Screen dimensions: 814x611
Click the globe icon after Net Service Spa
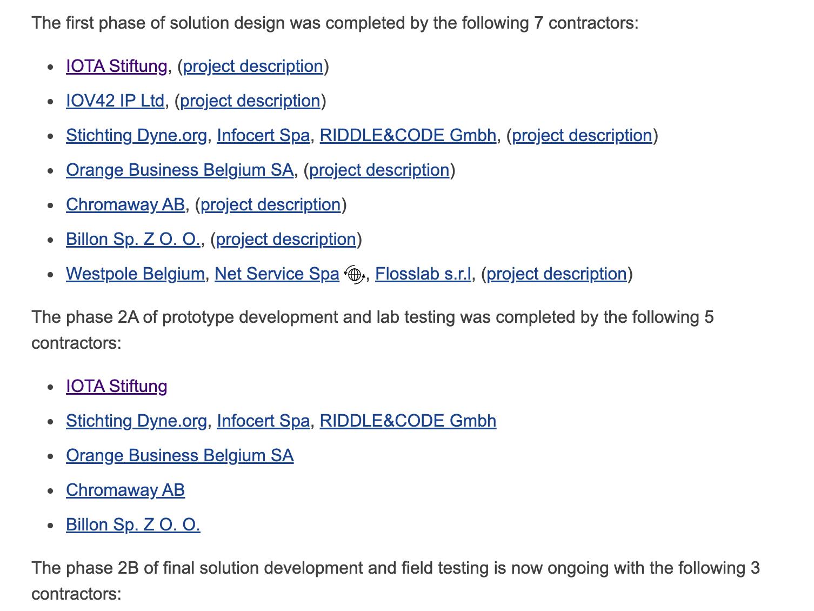(355, 275)
